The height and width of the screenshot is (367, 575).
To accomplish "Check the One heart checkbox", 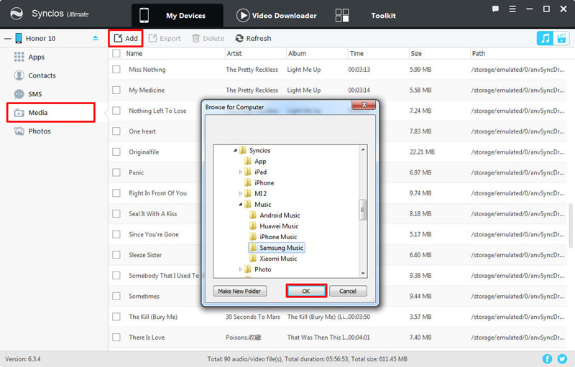I will click(116, 131).
